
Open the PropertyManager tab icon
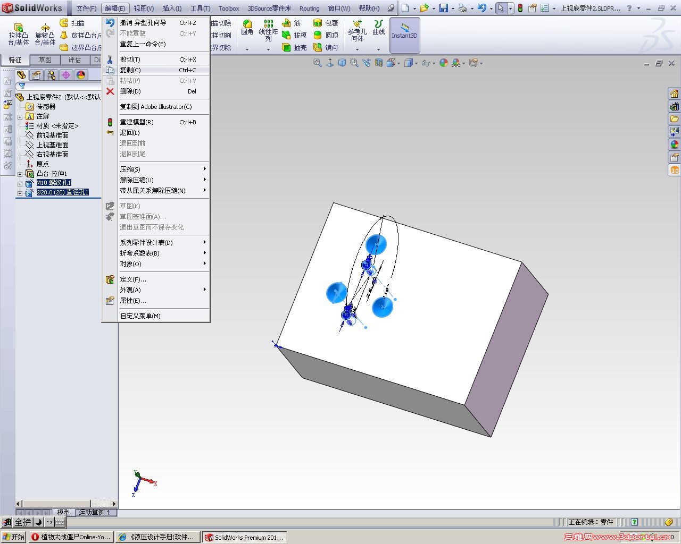pyautogui.click(x=36, y=75)
